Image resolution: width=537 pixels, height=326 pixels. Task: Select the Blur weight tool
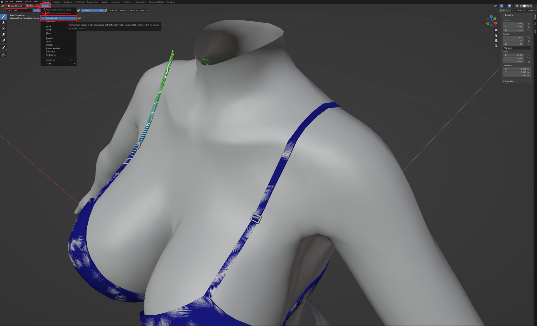pos(4,23)
